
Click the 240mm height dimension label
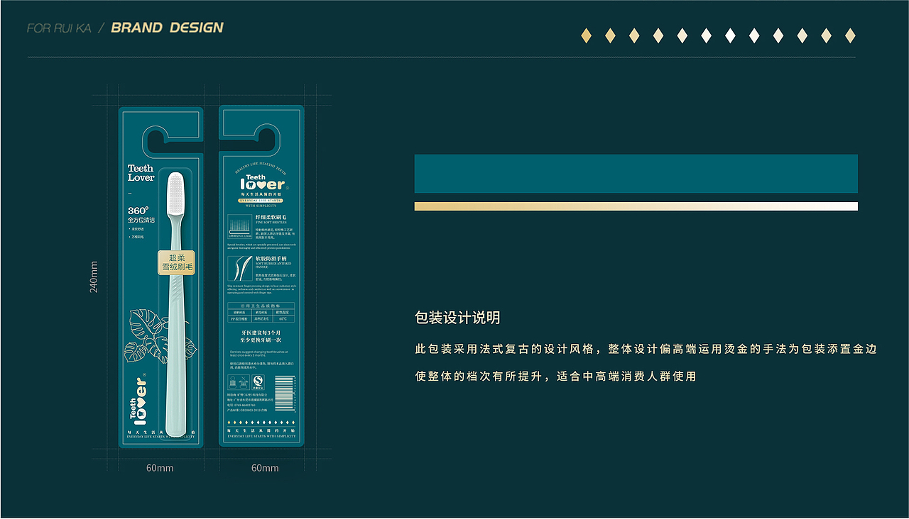(94, 277)
